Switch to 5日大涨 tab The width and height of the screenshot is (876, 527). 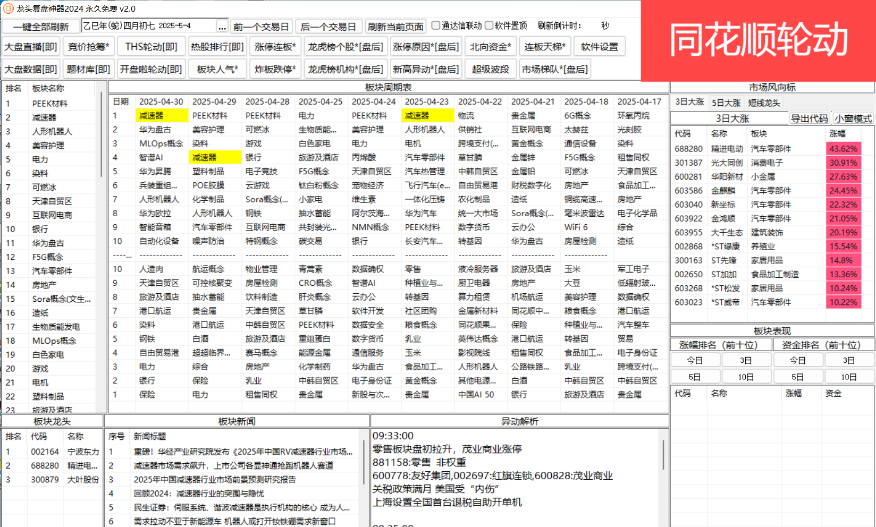click(x=726, y=103)
